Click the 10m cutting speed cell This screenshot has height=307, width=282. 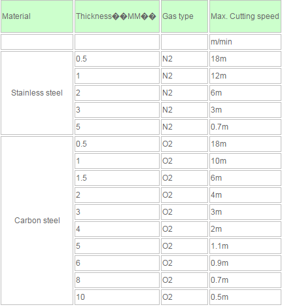[245, 161]
